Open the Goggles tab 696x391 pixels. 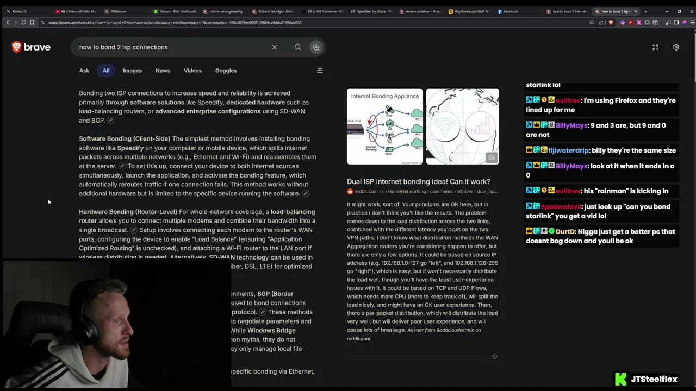click(226, 71)
